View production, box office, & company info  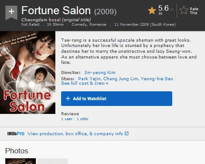pyautogui.click(x=75, y=134)
